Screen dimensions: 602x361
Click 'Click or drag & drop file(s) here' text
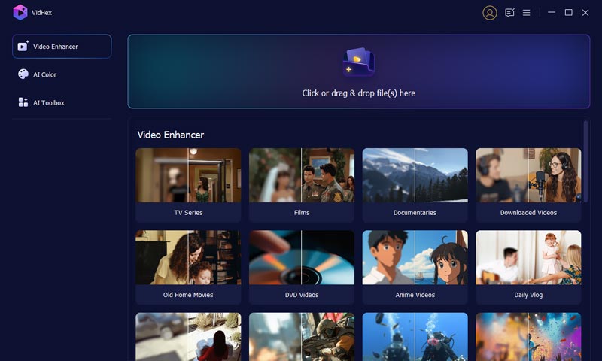[x=359, y=93]
